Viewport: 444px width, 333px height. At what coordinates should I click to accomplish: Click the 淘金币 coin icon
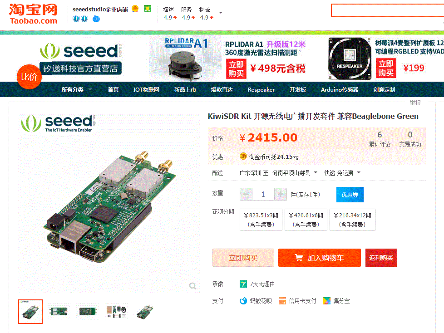[x=243, y=156]
